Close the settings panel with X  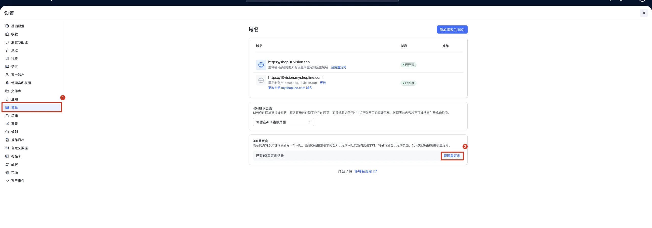644,13
